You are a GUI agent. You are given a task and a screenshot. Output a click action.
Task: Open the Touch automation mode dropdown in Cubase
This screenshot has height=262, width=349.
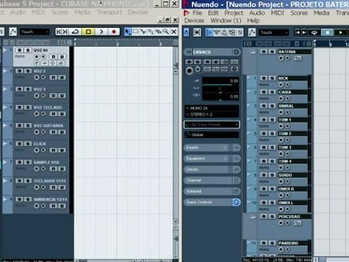tap(35, 32)
